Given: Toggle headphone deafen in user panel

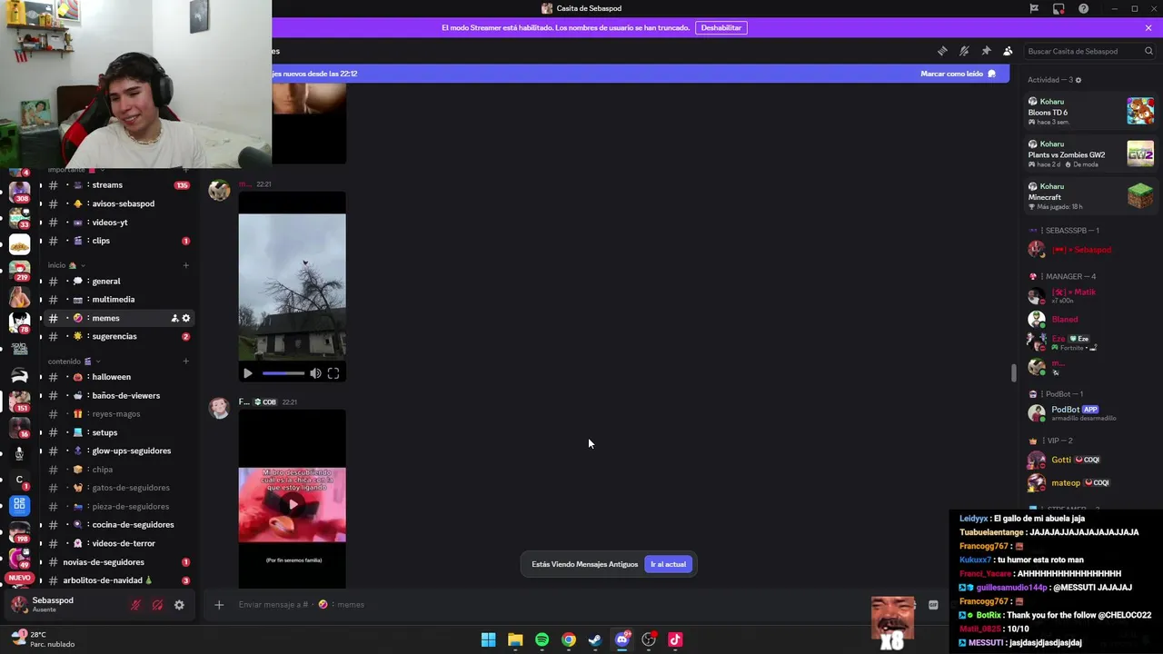Looking at the screenshot, I should 157,605.
